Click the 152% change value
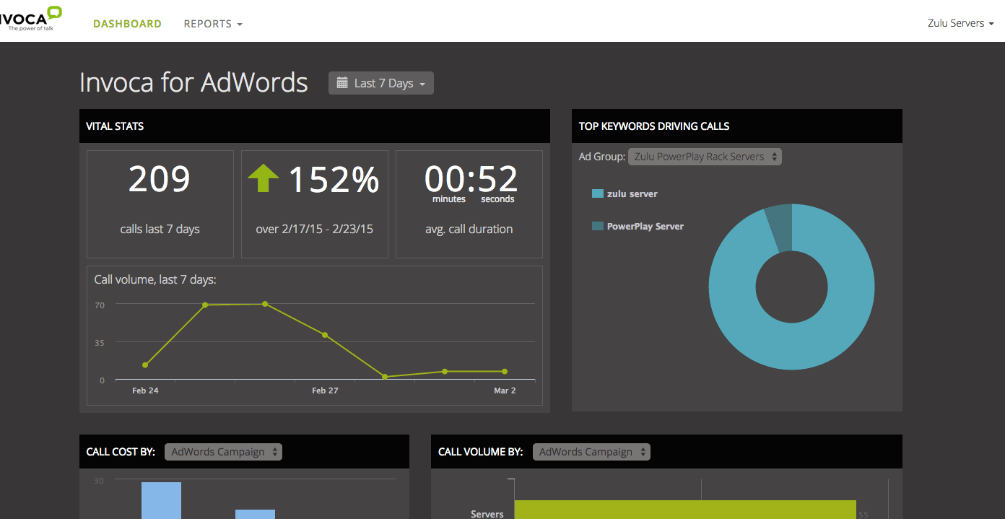 (334, 179)
